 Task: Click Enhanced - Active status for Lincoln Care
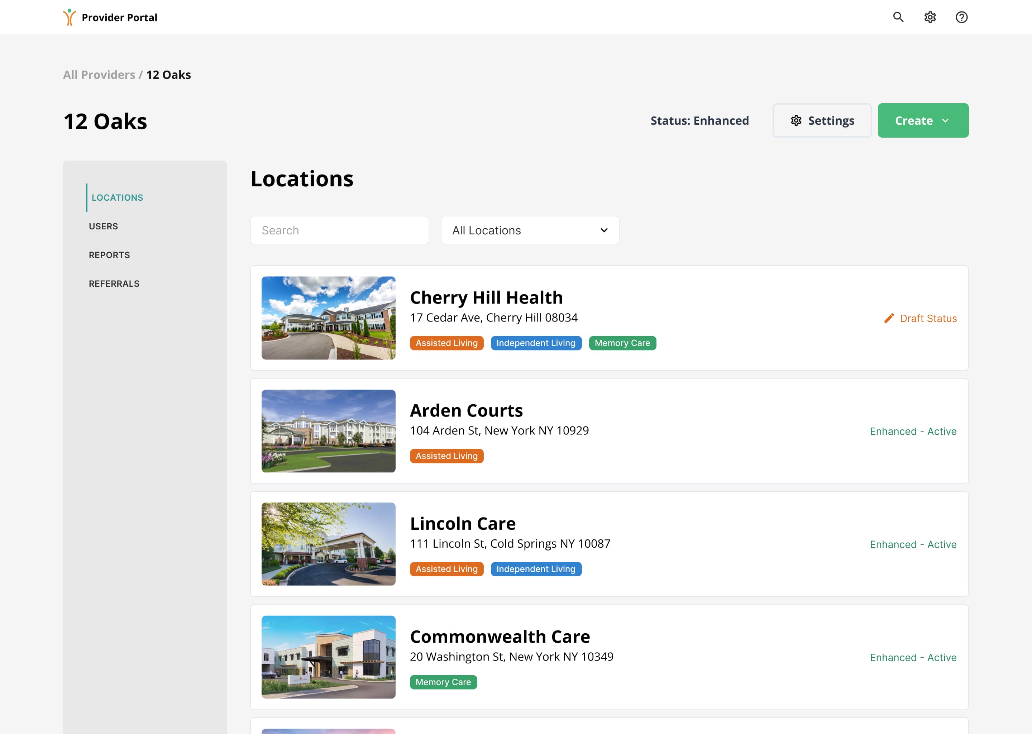tap(913, 544)
